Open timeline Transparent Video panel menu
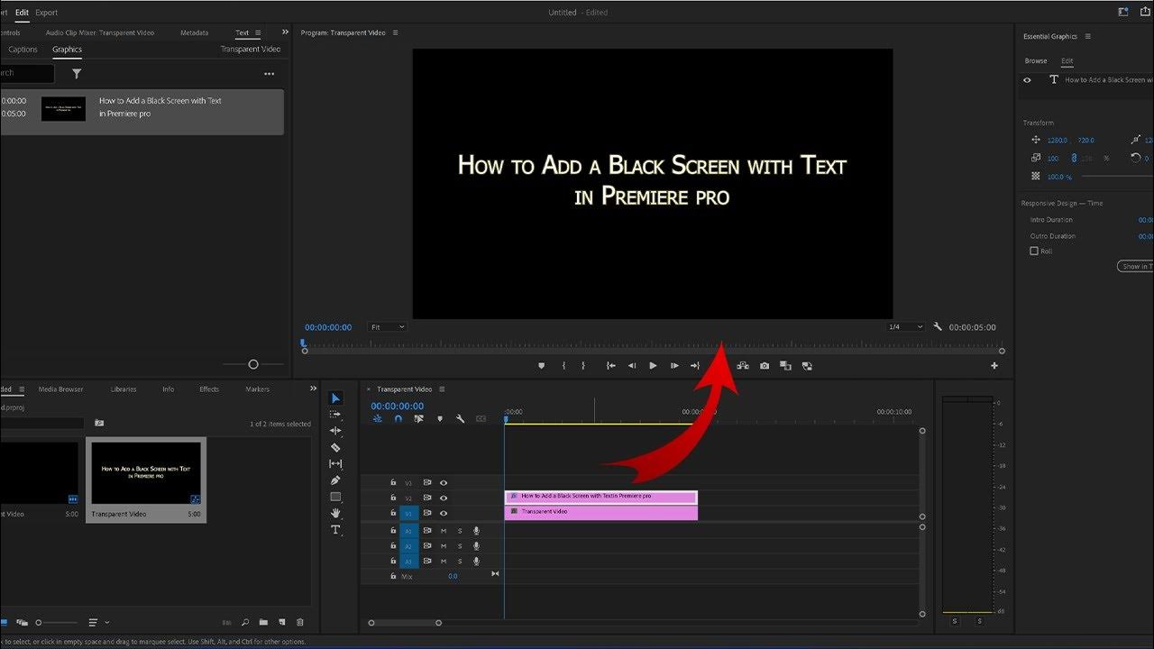 [x=442, y=389]
